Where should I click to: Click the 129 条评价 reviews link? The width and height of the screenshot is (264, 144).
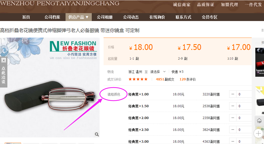click(x=187, y=79)
